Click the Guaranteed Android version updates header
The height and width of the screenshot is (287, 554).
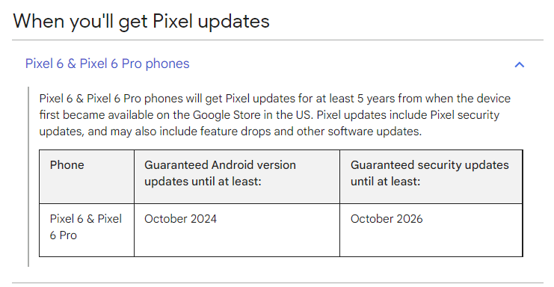(x=237, y=176)
